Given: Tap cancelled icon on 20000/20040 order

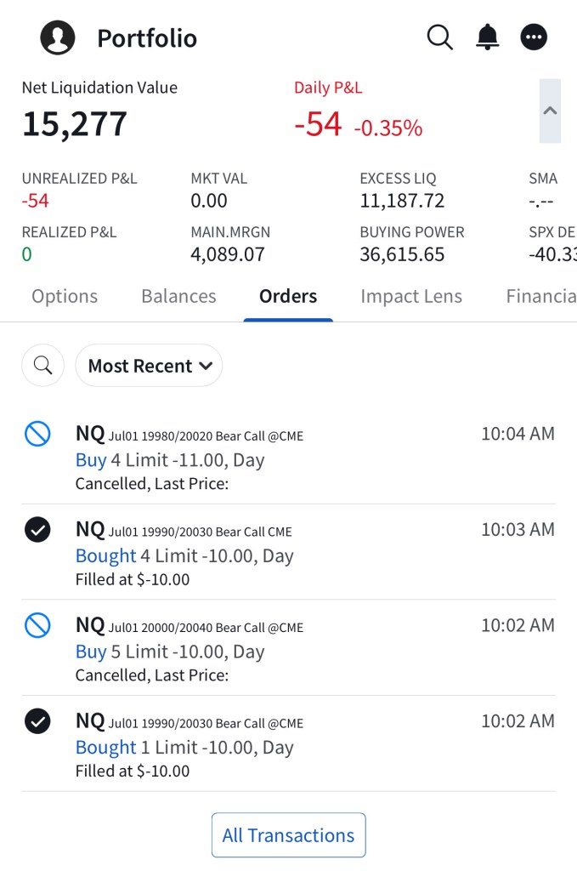Looking at the screenshot, I should (x=37, y=626).
